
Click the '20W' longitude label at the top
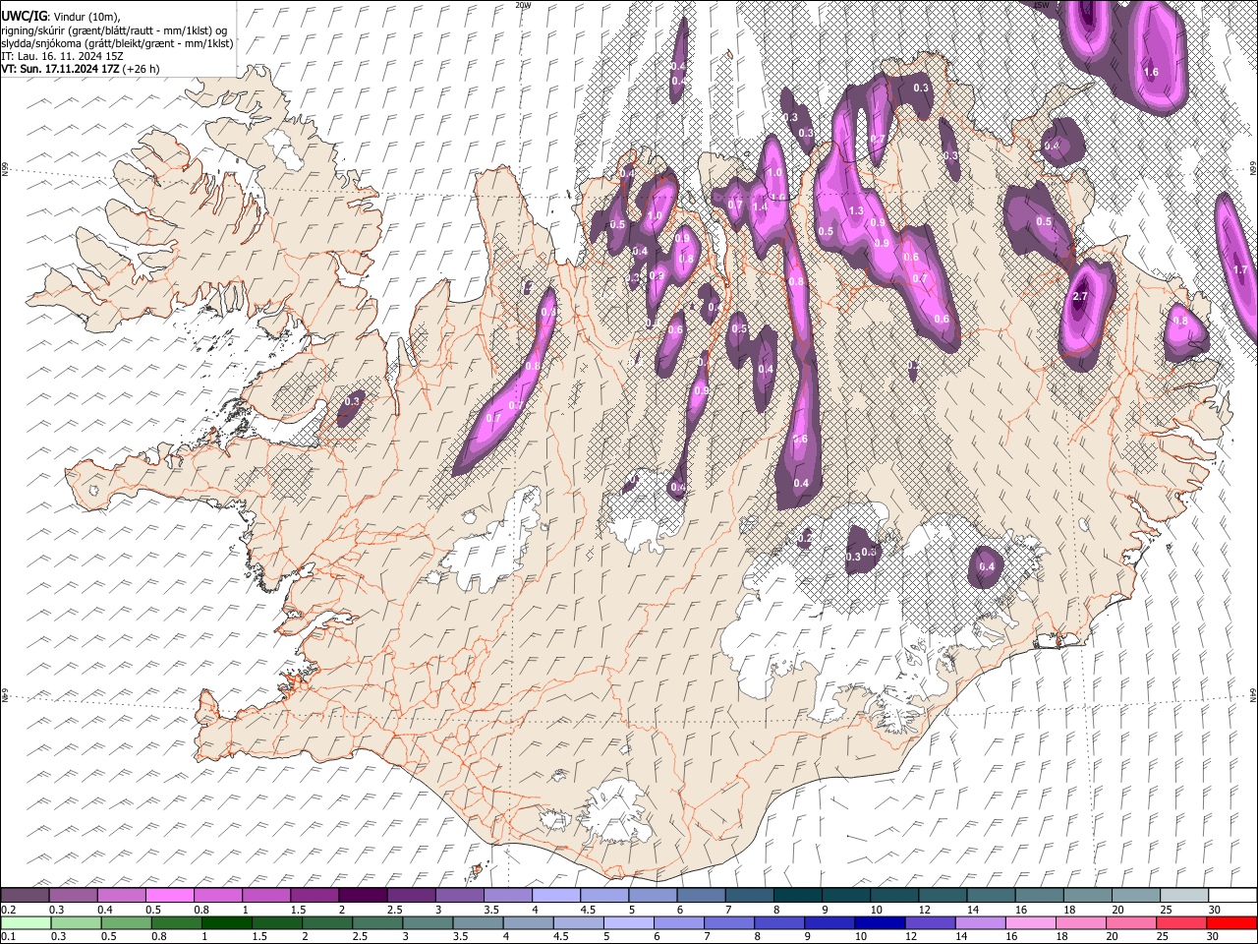[523, 5]
